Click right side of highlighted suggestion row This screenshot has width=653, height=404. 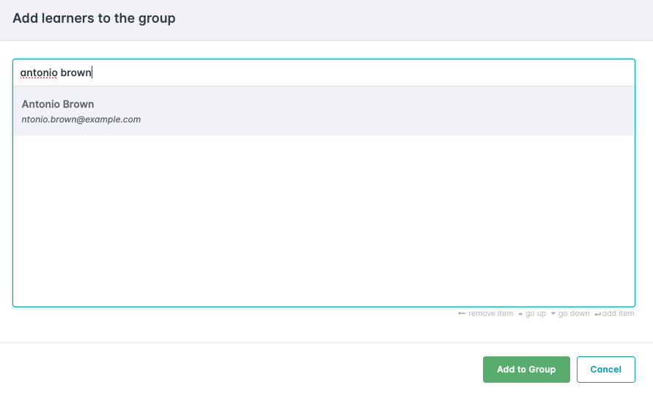pyautogui.click(x=550, y=111)
